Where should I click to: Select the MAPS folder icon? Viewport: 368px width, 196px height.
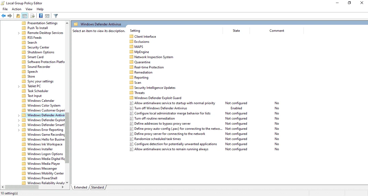point(131,47)
